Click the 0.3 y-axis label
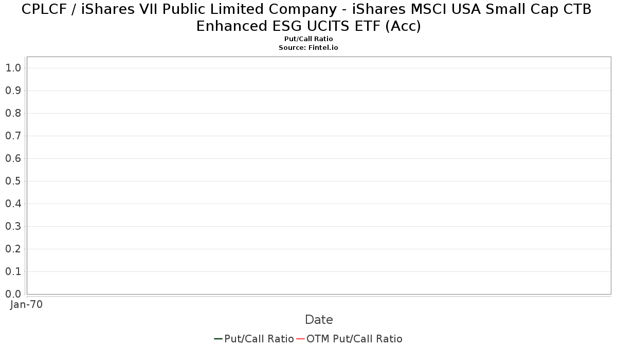Screen dimensions: 617x347 [x=13, y=226]
